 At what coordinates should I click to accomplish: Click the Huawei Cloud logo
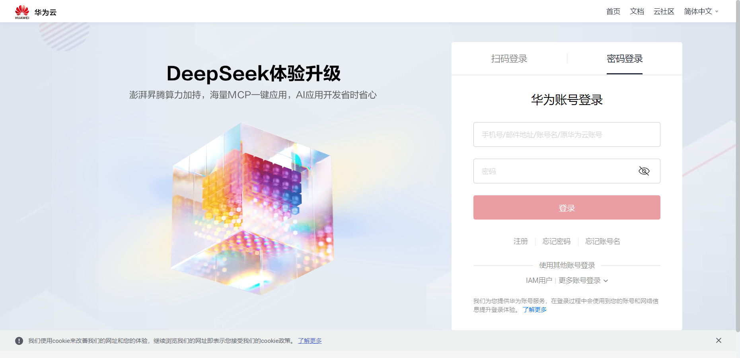35,12
